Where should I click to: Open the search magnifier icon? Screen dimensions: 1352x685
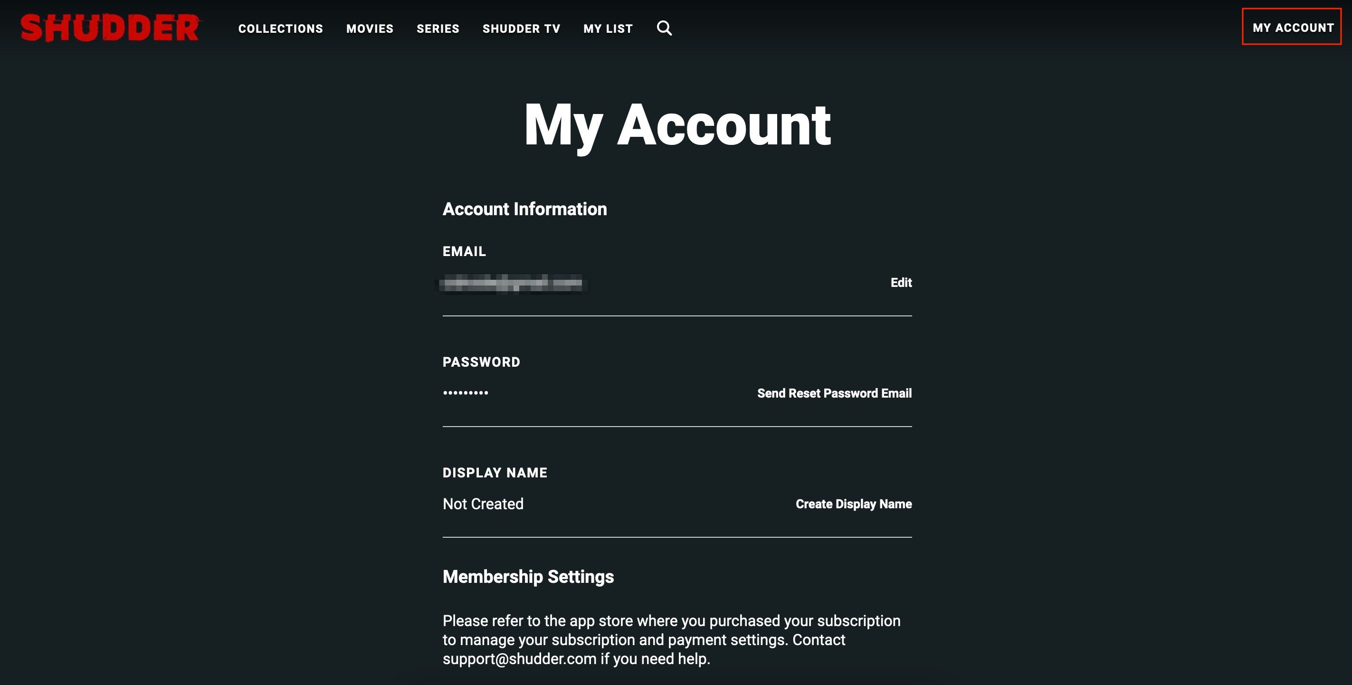[664, 28]
